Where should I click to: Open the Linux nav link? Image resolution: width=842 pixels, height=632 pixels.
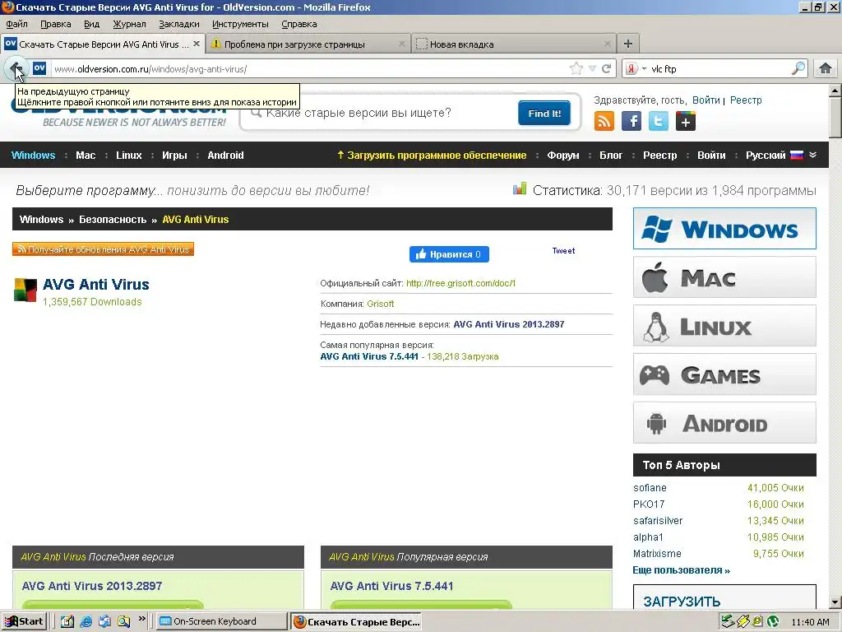(x=129, y=156)
